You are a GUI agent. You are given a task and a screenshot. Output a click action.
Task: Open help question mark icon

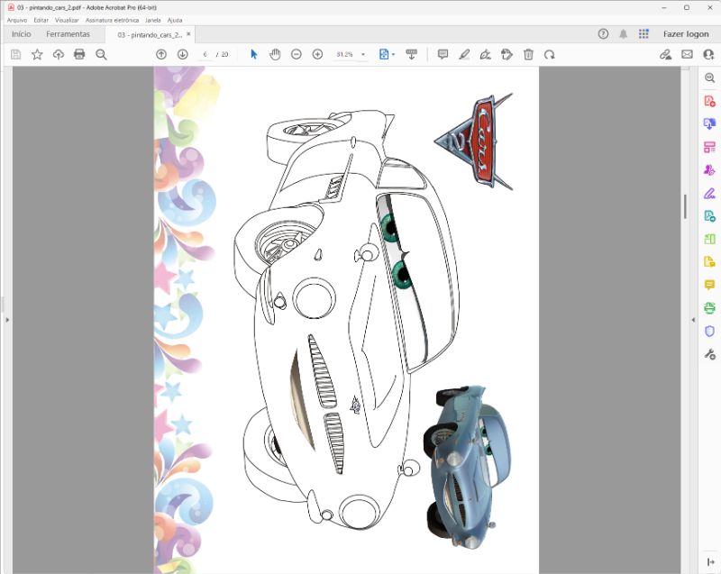(x=603, y=33)
